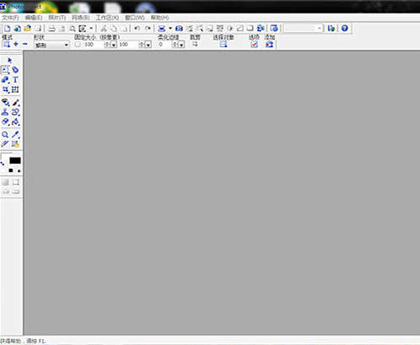This screenshot has width=420, height=345.
Task: Click the Undo arrow icon
Action: point(137,29)
